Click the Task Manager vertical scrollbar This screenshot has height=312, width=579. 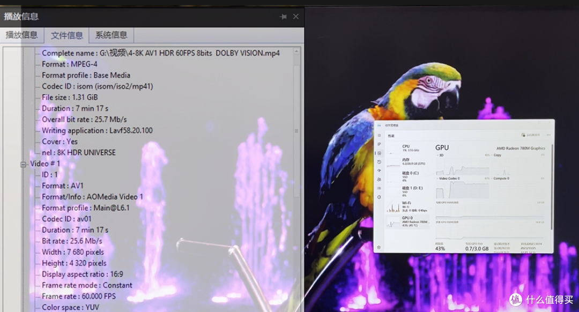tap(552, 187)
